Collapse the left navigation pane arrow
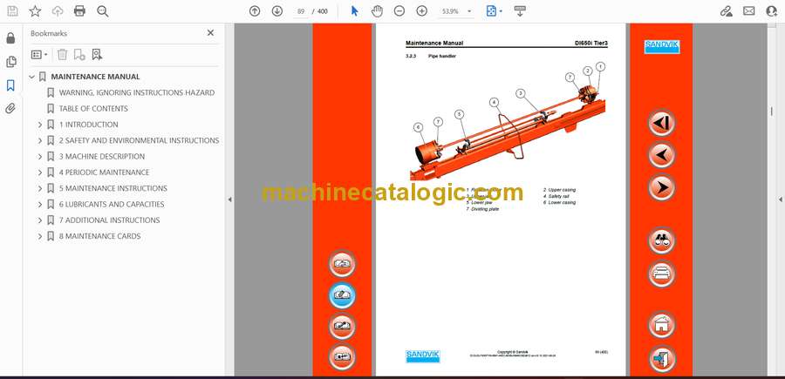This screenshot has height=379, width=785. [229, 200]
